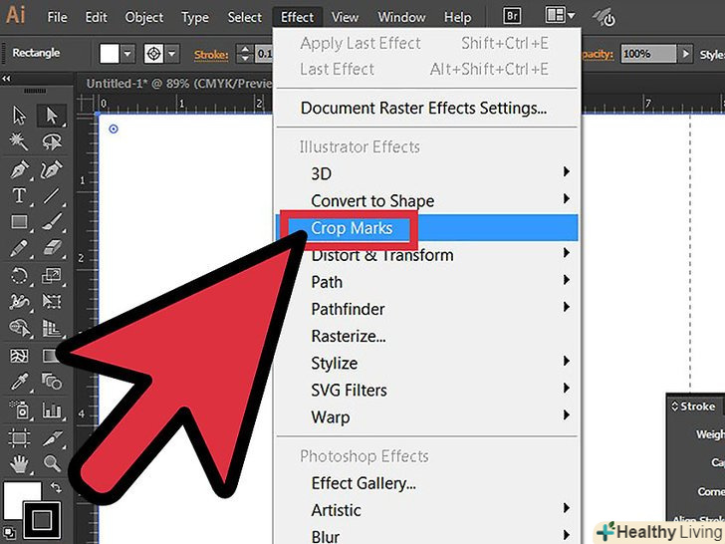The height and width of the screenshot is (544, 725).
Task: Select the Symbol Sprayer tool
Action: pos(19,409)
